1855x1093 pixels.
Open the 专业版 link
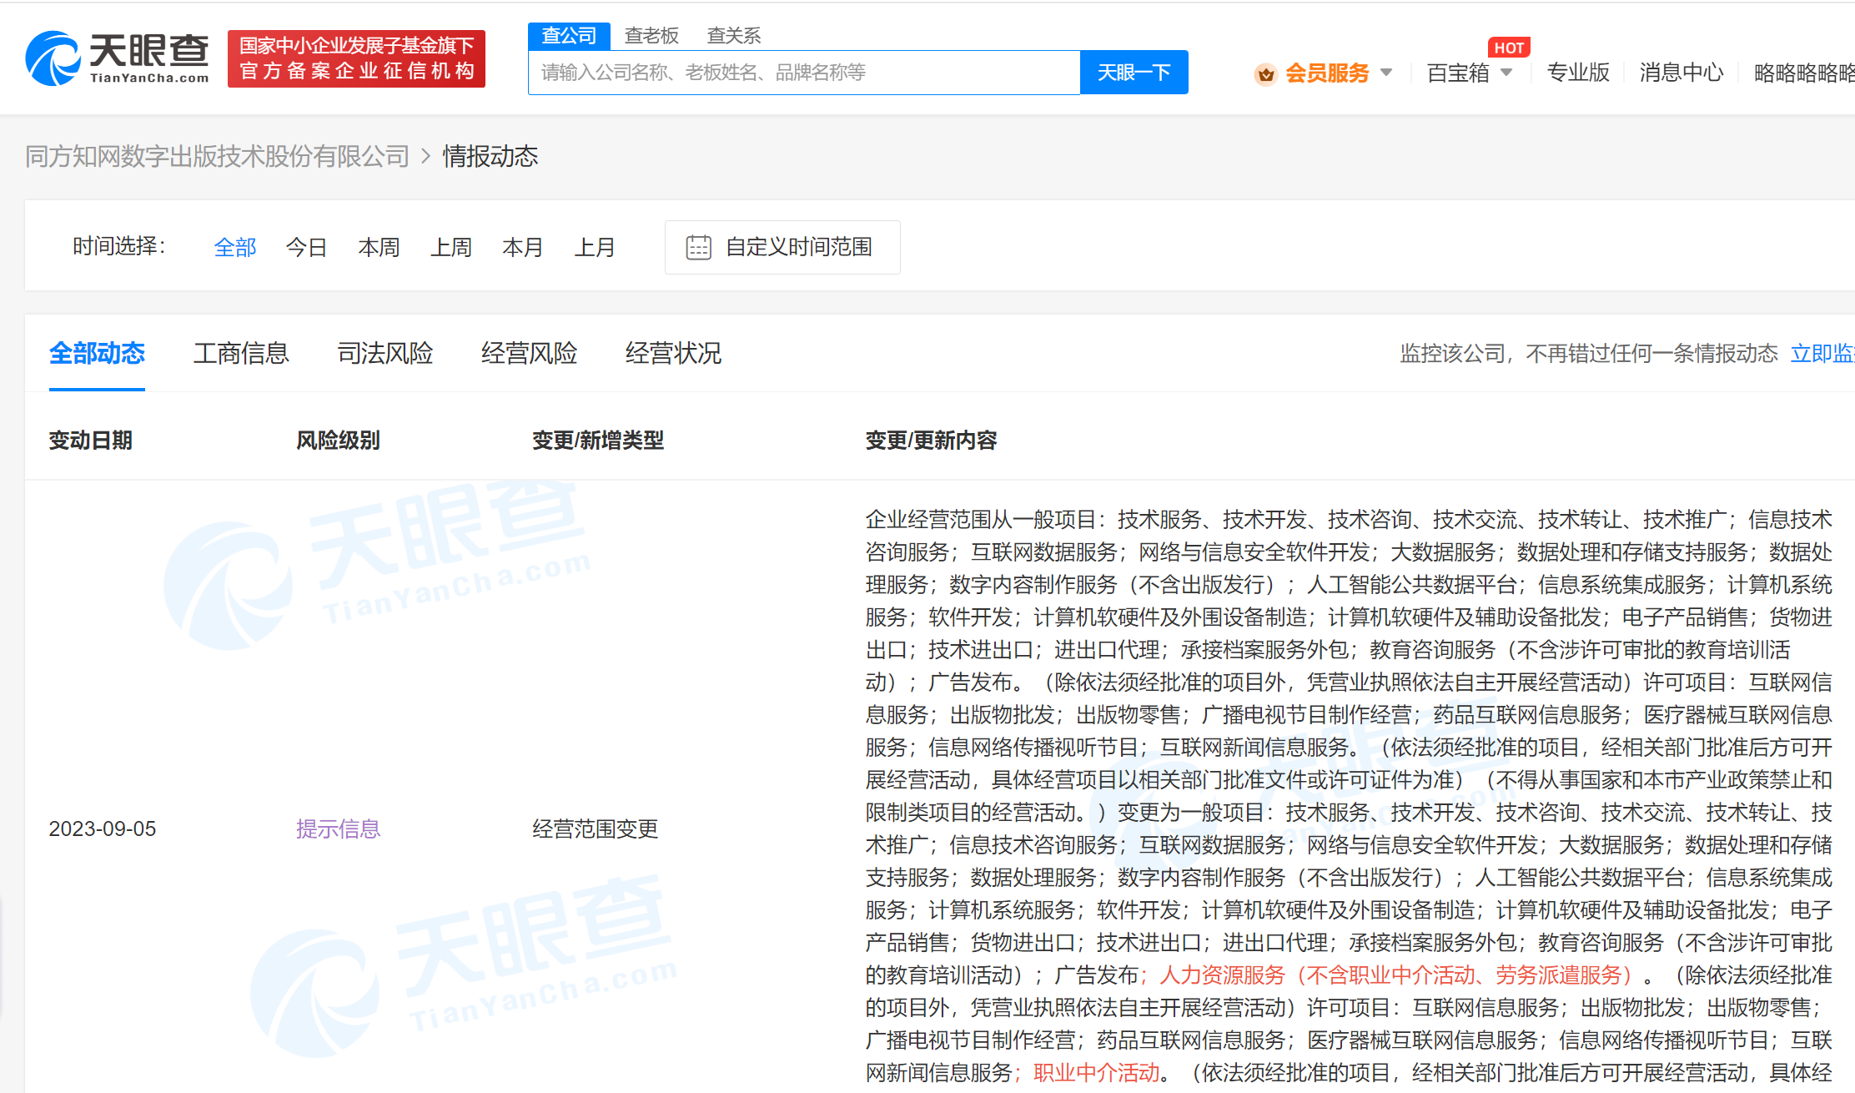pos(1578,73)
